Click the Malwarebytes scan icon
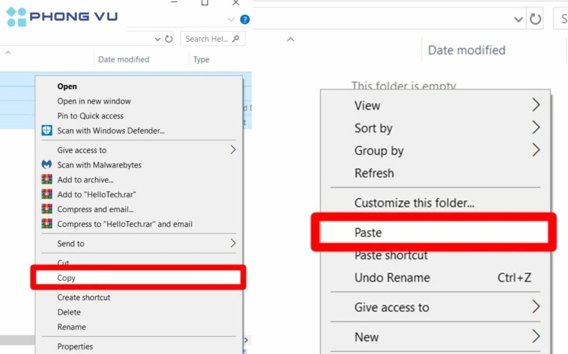This screenshot has height=354, width=568. click(47, 165)
